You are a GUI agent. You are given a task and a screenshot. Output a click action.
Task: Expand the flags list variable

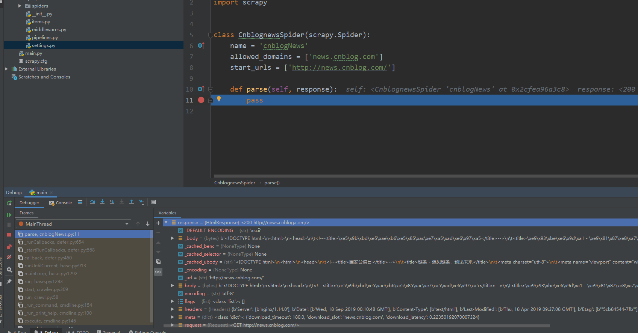click(173, 301)
